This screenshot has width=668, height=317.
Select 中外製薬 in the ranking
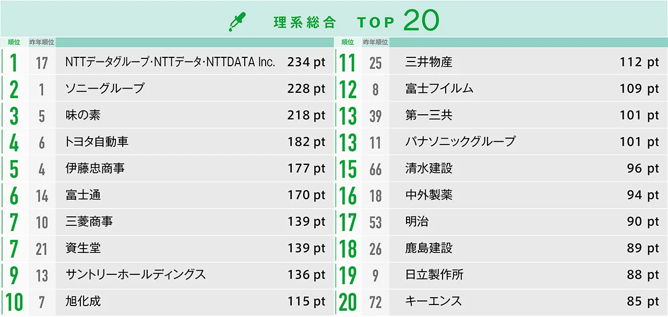click(428, 195)
